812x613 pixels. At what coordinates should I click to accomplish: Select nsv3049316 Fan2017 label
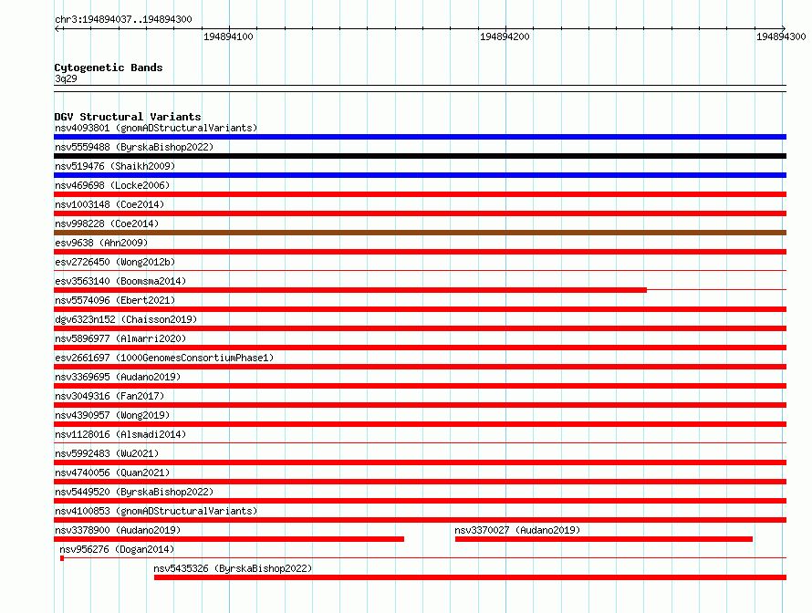pyautogui.click(x=109, y=396)
